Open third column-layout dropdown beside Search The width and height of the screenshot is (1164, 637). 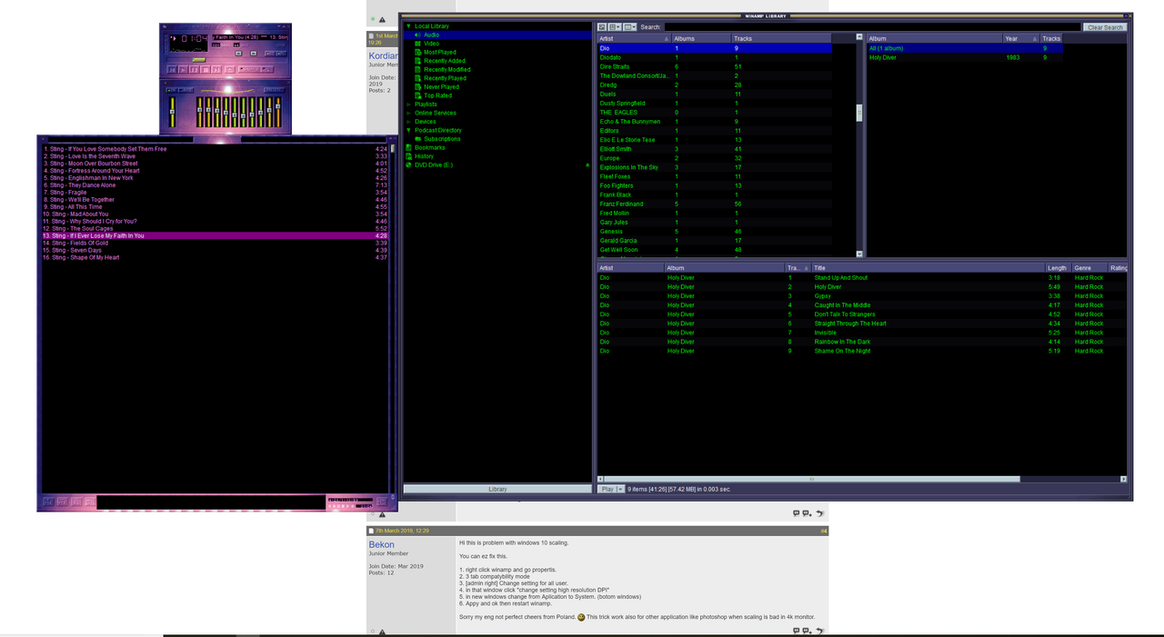point(630,27)
